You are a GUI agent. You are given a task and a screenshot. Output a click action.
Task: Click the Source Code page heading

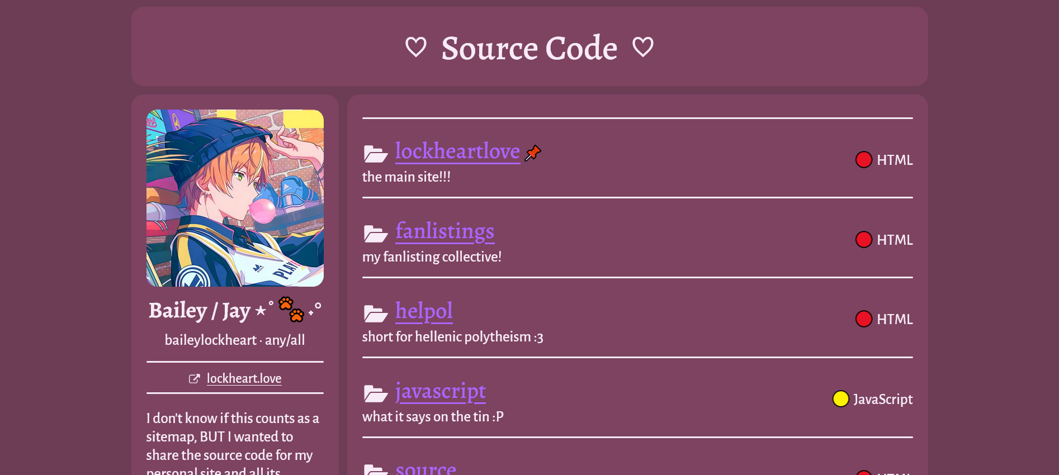pyautogui.click(x=529, y=48)
